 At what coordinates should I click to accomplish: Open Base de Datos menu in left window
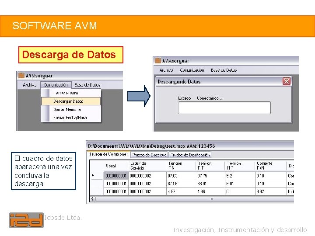coord(87,85)
